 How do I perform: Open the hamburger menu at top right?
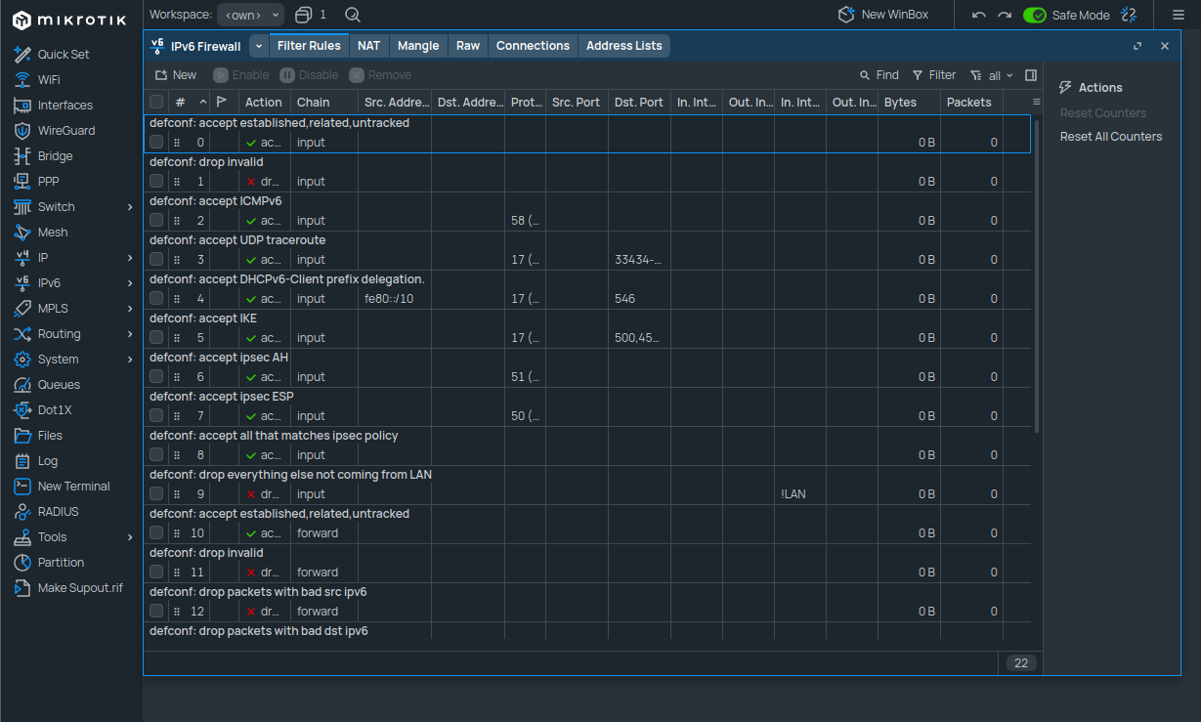click(x=1178, y=15)
